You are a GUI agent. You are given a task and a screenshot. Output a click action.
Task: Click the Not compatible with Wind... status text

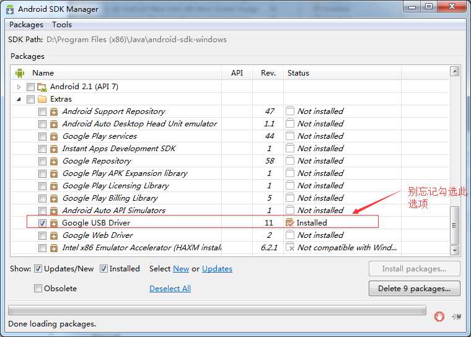[x=347, y=248]
